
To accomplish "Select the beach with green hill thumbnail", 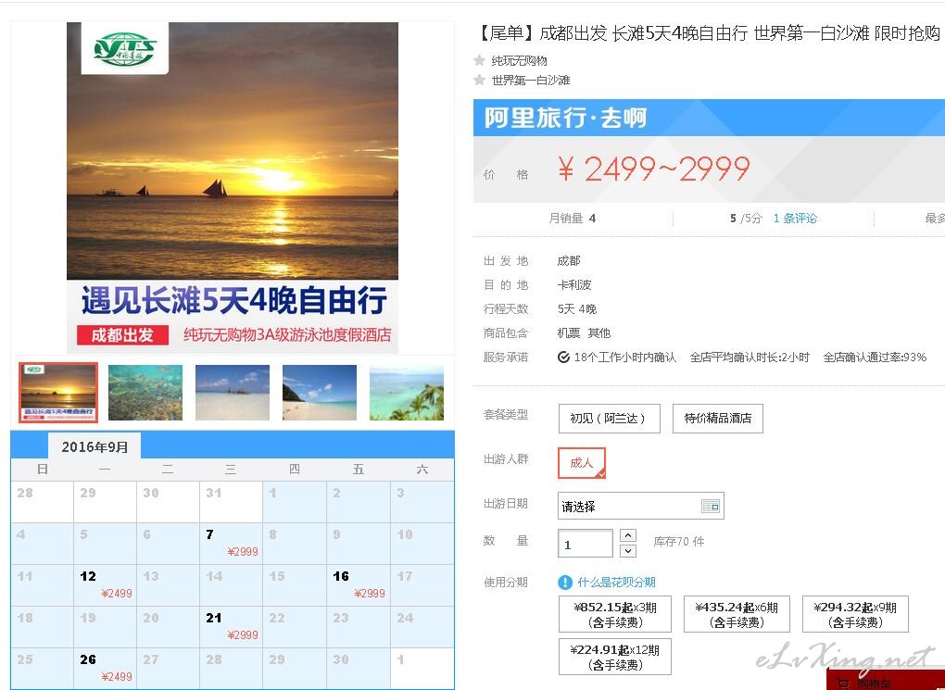I will [320, 393].
